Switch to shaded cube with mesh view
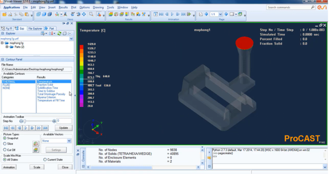329x174 pixels. (50, 14)
